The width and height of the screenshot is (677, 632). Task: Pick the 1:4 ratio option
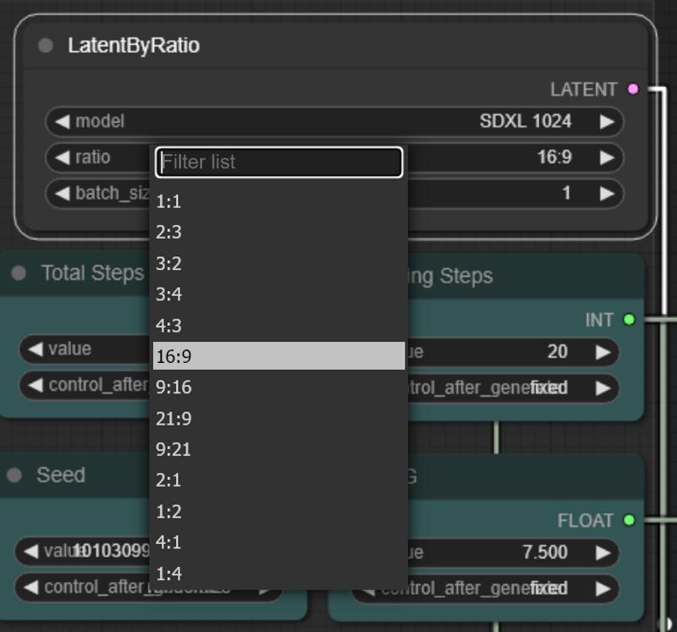coord(279,574)
